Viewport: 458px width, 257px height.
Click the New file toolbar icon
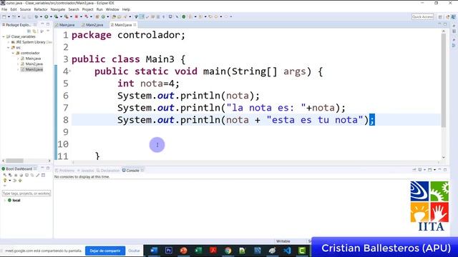(x=4, y=16)
